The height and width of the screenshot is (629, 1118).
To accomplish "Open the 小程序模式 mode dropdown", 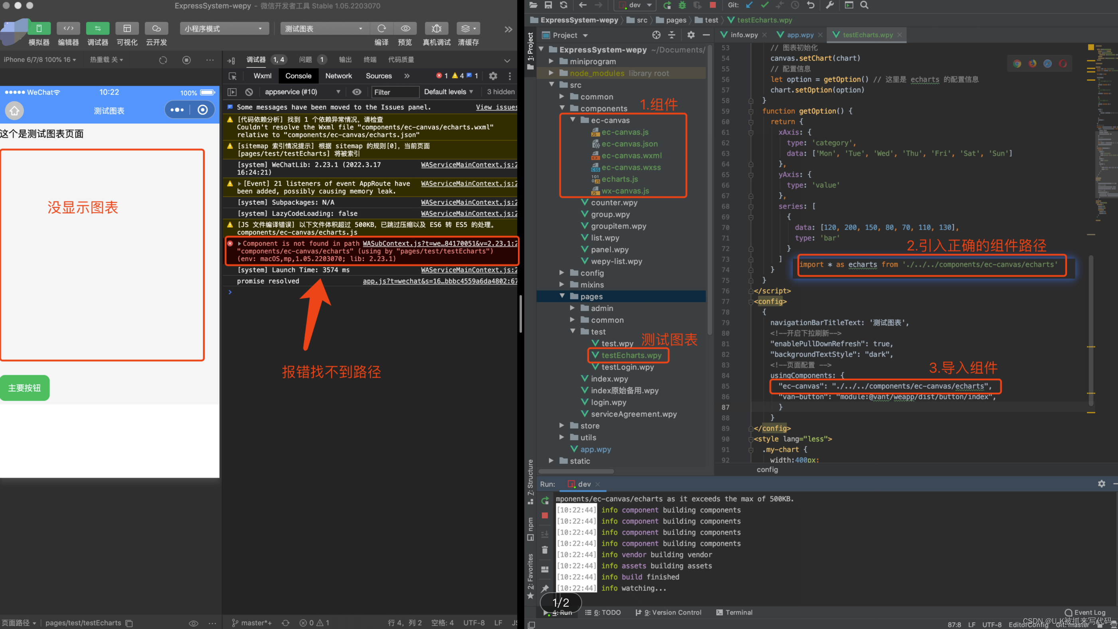I will [x=224, y=29].
